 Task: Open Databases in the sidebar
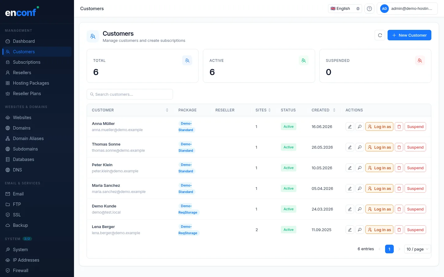tap(37, 159)
